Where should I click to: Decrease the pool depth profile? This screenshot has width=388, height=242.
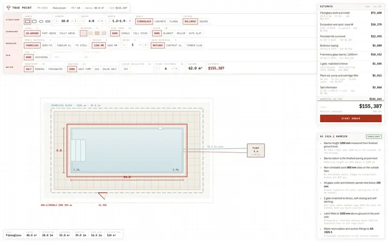coord(109,21)
